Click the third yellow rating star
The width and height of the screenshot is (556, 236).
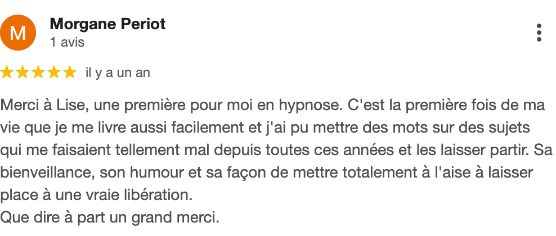(38, 72)
